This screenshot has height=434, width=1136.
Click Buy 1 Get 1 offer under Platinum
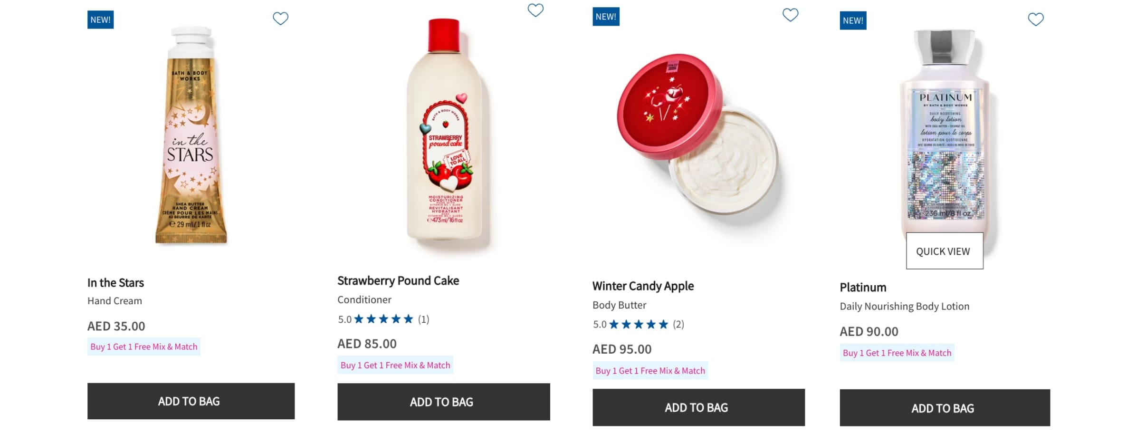(x=897, y=353)
